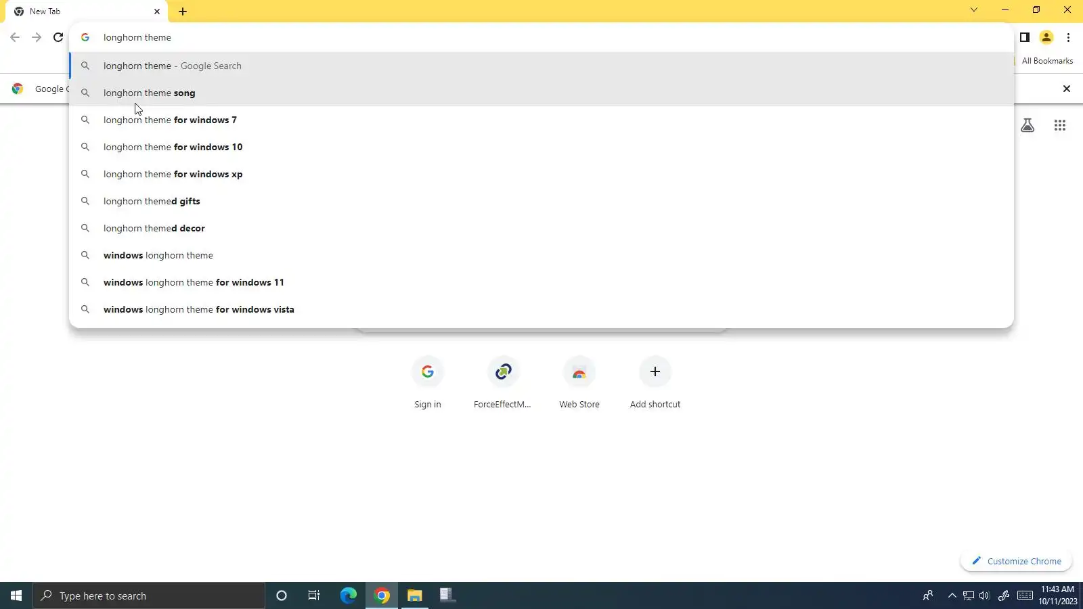Image resolution: width=1083 pixels, height=609 pixels.
Task: Open the touch keyboard tray icon
Action: (x=1025, y=595)
